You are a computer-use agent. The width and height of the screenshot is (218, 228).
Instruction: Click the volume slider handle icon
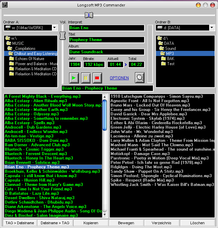pyautogui.click(x=62, y=35)
